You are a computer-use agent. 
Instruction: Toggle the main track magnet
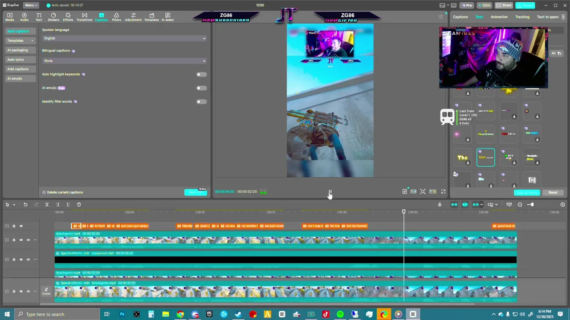[x=454, y=204]
